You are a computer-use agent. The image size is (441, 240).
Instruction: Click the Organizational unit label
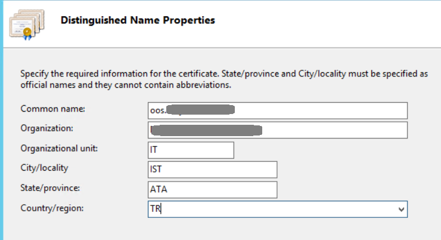click(59, 149)
